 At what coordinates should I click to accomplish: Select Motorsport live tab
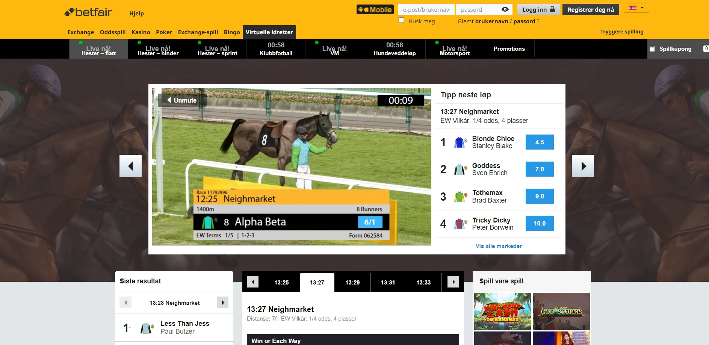tap(455, 49)
